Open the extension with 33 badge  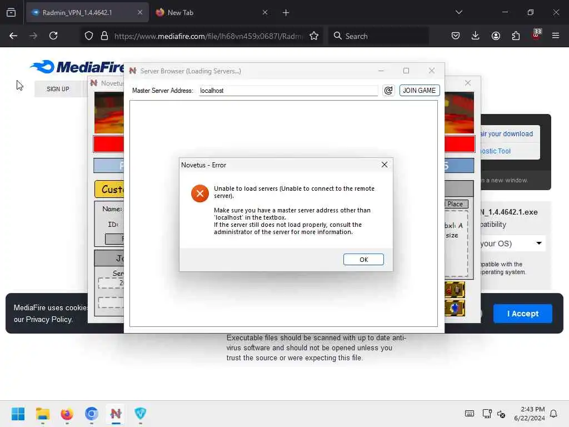coord(536,35)
